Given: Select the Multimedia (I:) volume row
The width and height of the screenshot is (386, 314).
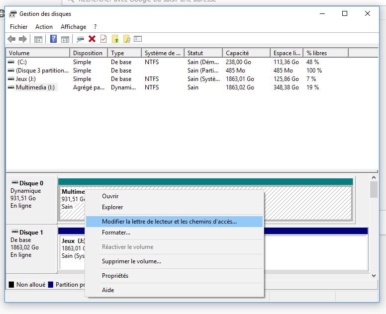Looking at the screenshot, I should (x=36, y=87).
